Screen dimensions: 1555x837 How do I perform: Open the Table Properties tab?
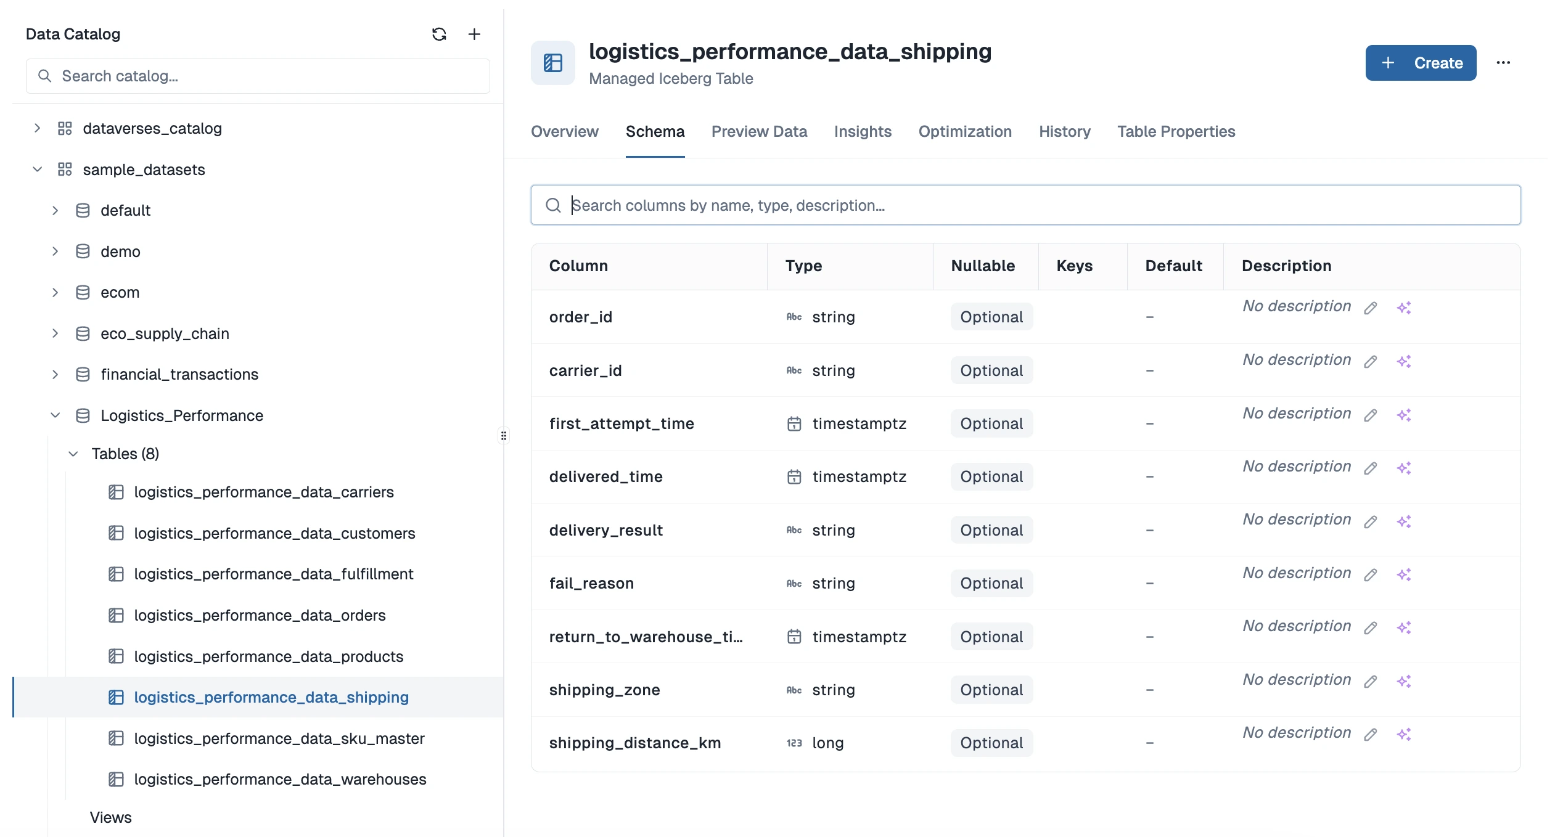tap(1175, 131)
